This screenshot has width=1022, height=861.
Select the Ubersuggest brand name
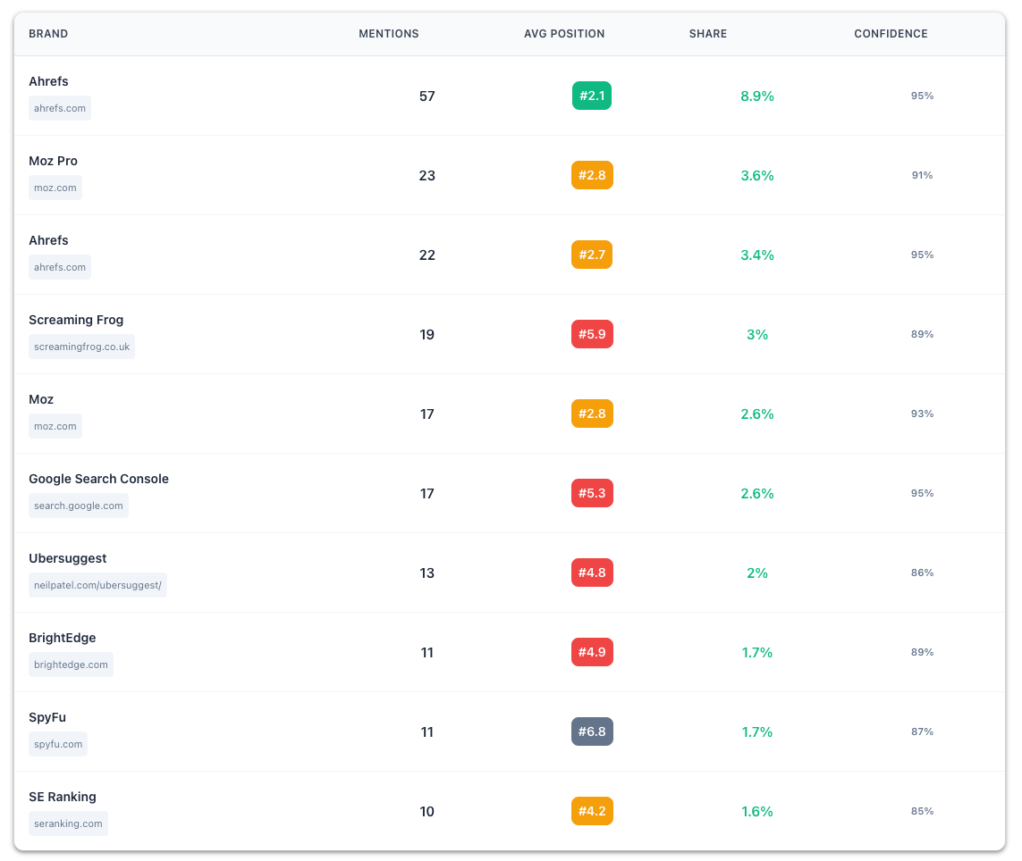click(67, 558)
